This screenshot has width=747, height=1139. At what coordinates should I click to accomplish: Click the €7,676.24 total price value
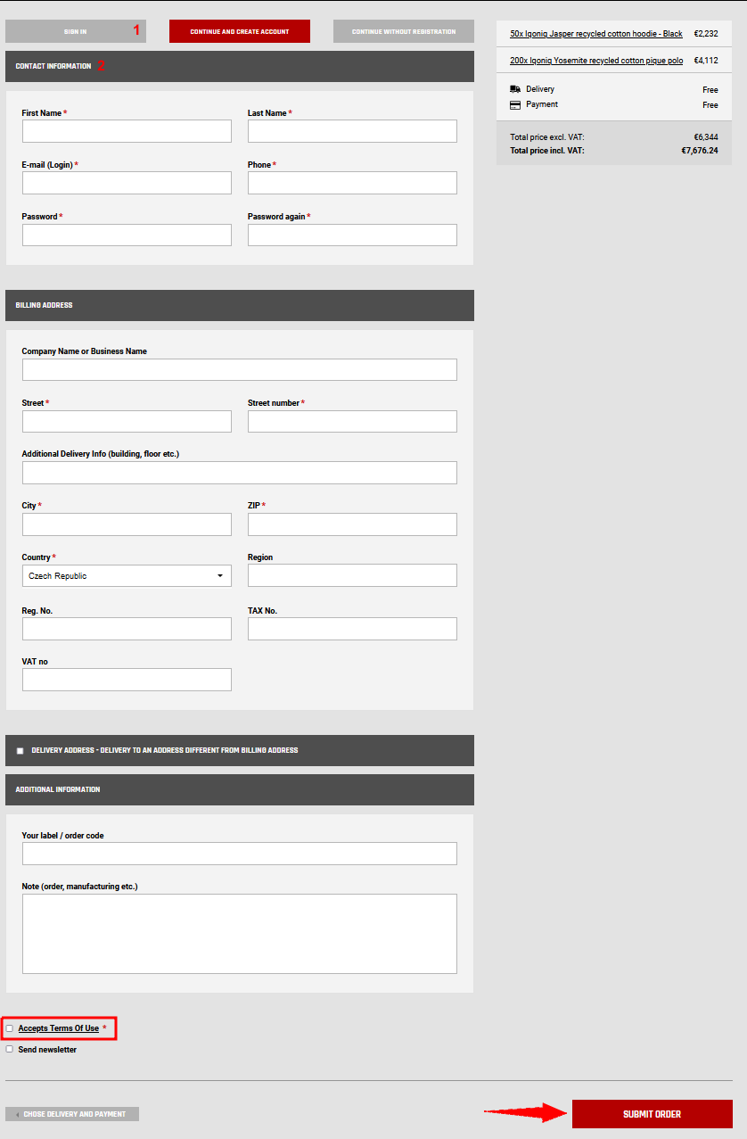point(700,151)
